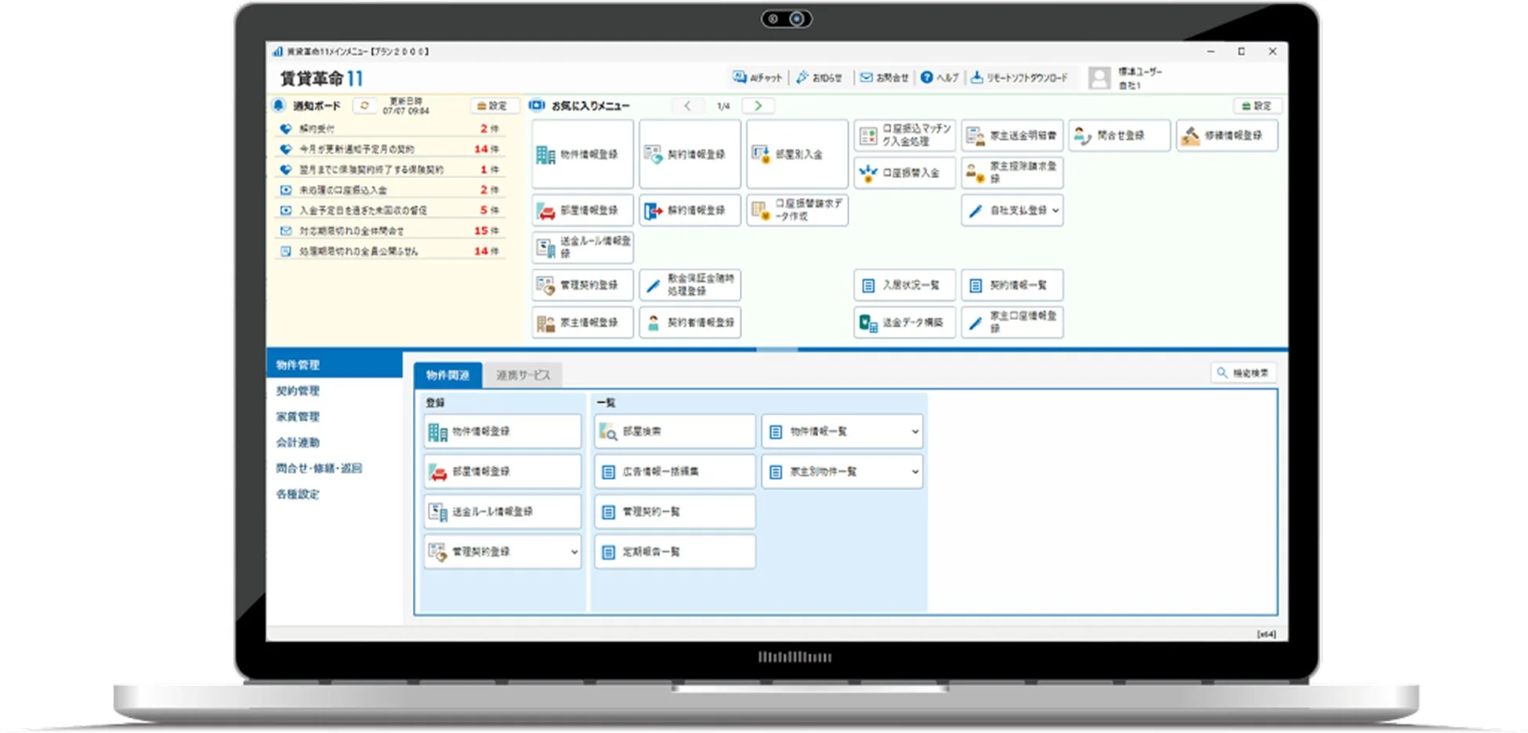Image resolution: width=1528 pixels, height=733 pixels.
Task: Switch to the 連携サービス tab
Action: 523,376
